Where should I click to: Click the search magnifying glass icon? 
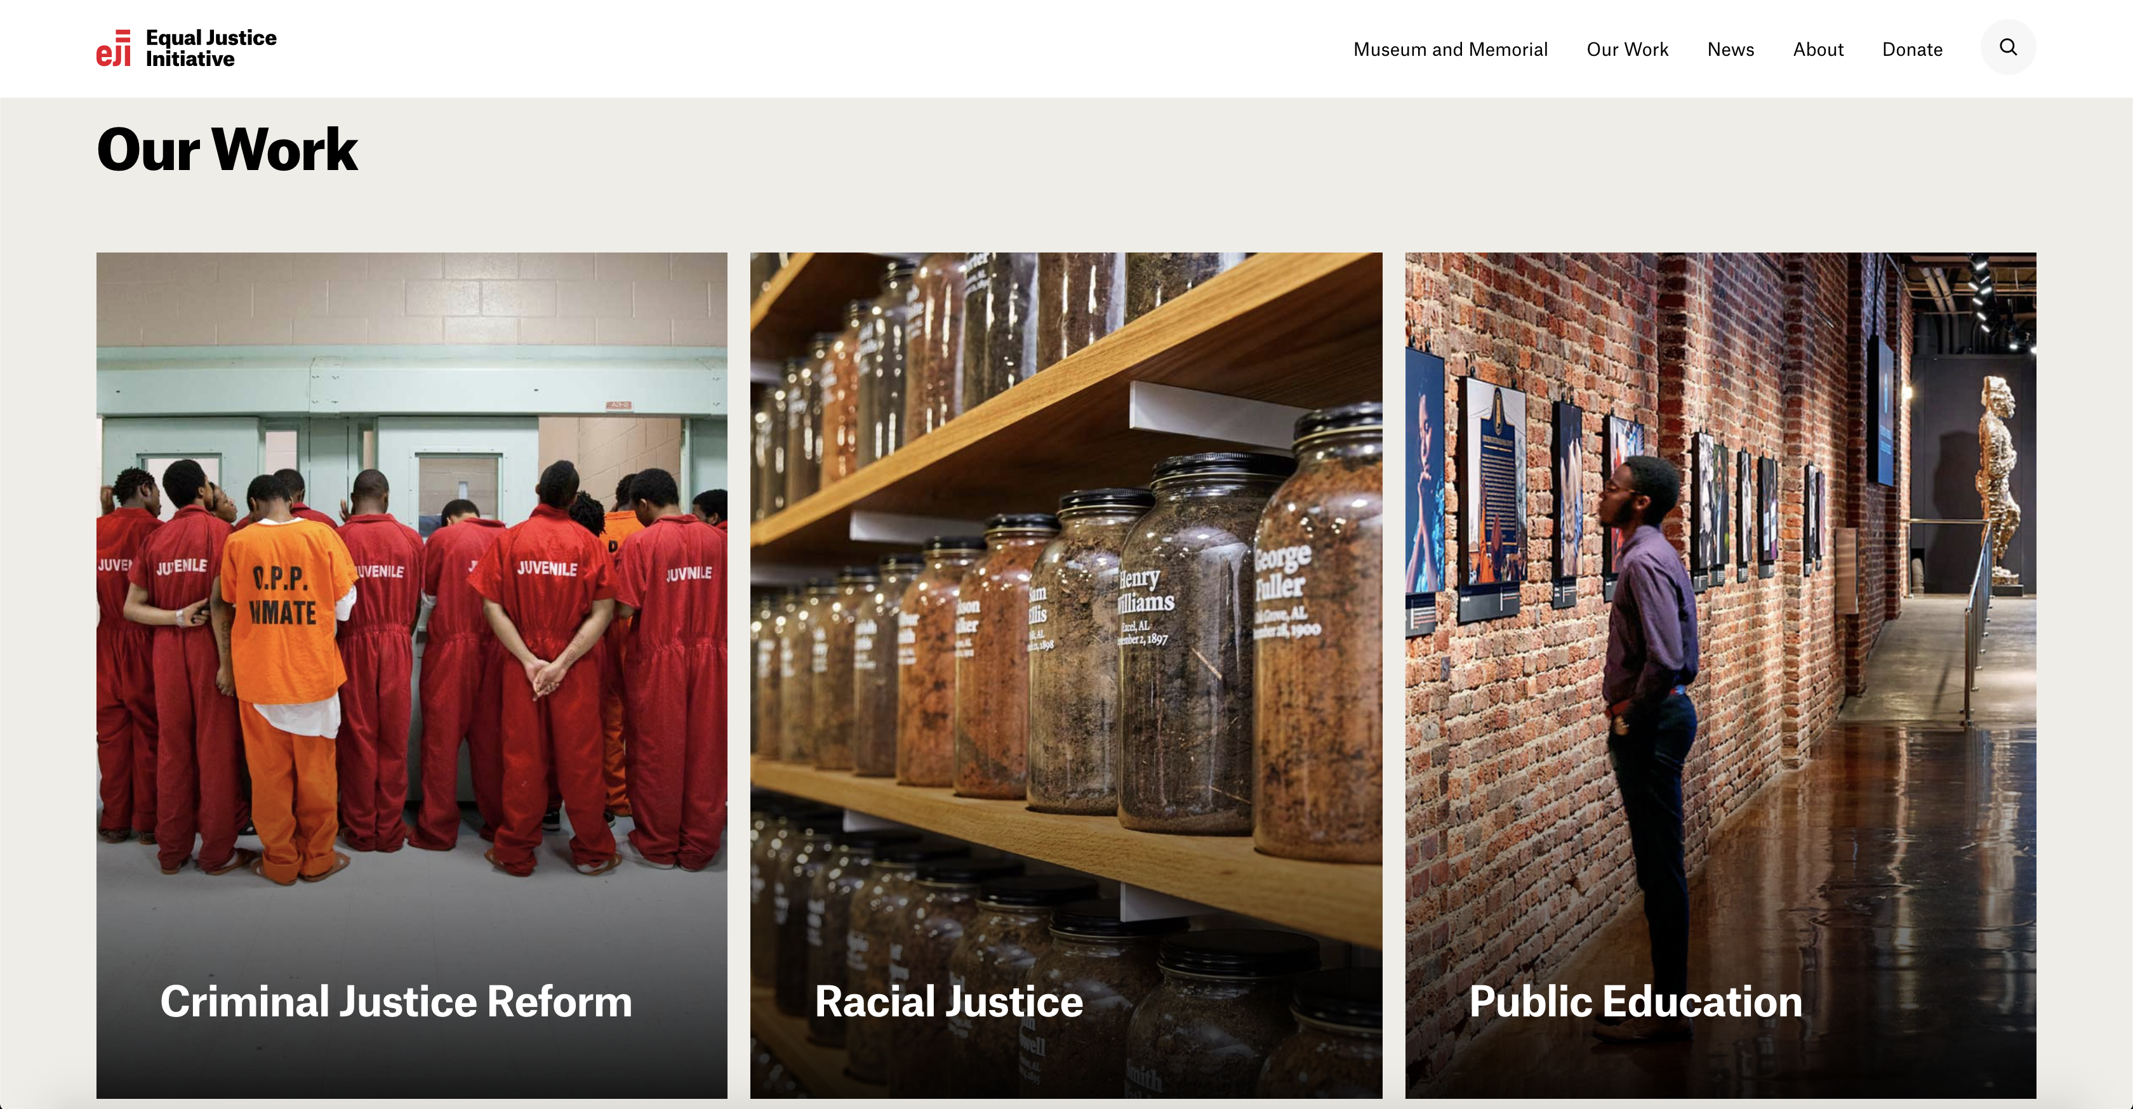[2009, 48]
